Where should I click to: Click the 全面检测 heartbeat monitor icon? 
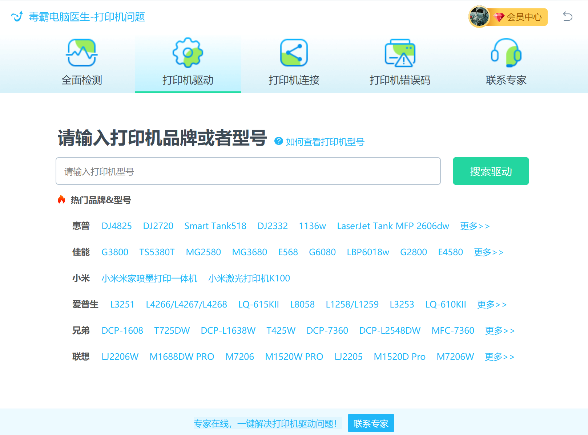[82, 53]
